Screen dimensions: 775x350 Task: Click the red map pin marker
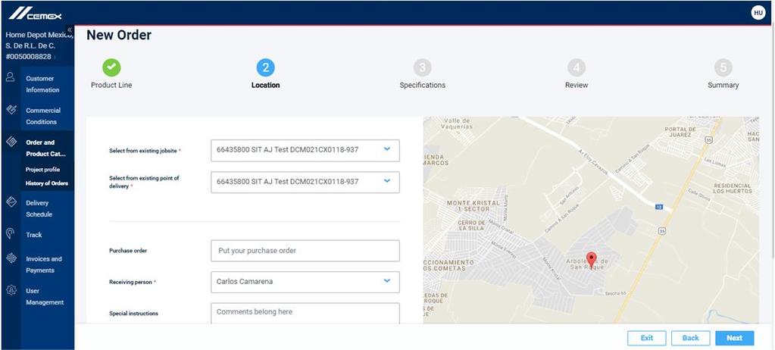[591, 260]
